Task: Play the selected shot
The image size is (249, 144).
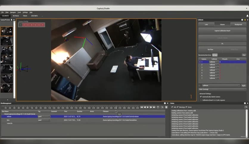Action: pyautogui.click(x=148, y=107)
